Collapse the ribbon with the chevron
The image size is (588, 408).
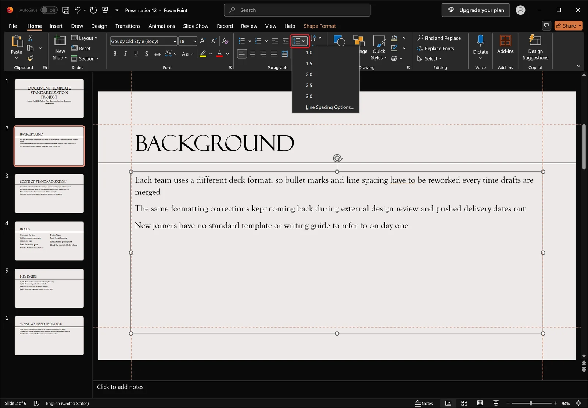point(578,66)
